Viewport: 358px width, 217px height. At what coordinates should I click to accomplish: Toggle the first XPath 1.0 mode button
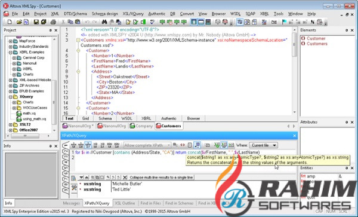(x=73, y=145)
